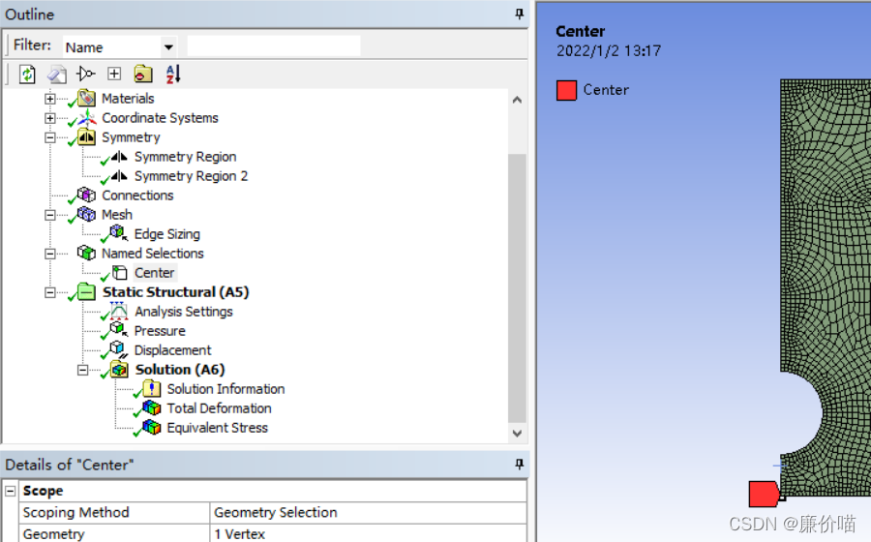Click the Symmetry folder icon
Screen dimensions: 871x542
(87, 137)
